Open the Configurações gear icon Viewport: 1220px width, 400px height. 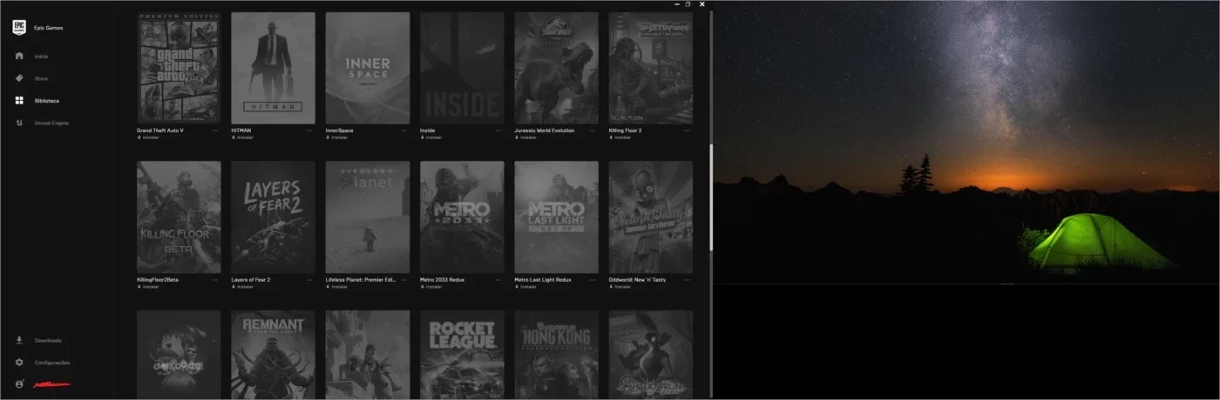pyautogui.click(x=19, y=362)
